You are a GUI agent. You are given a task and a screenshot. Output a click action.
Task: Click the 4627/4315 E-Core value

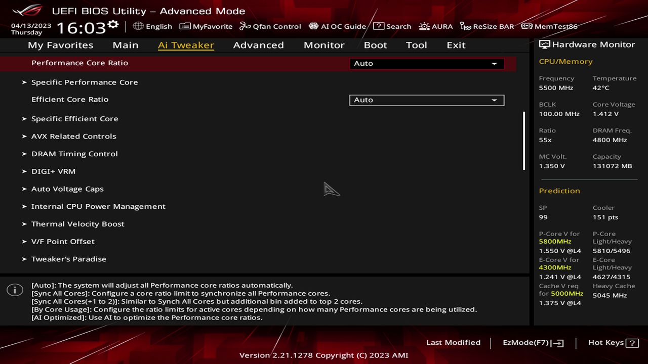(x=612, y=277)
